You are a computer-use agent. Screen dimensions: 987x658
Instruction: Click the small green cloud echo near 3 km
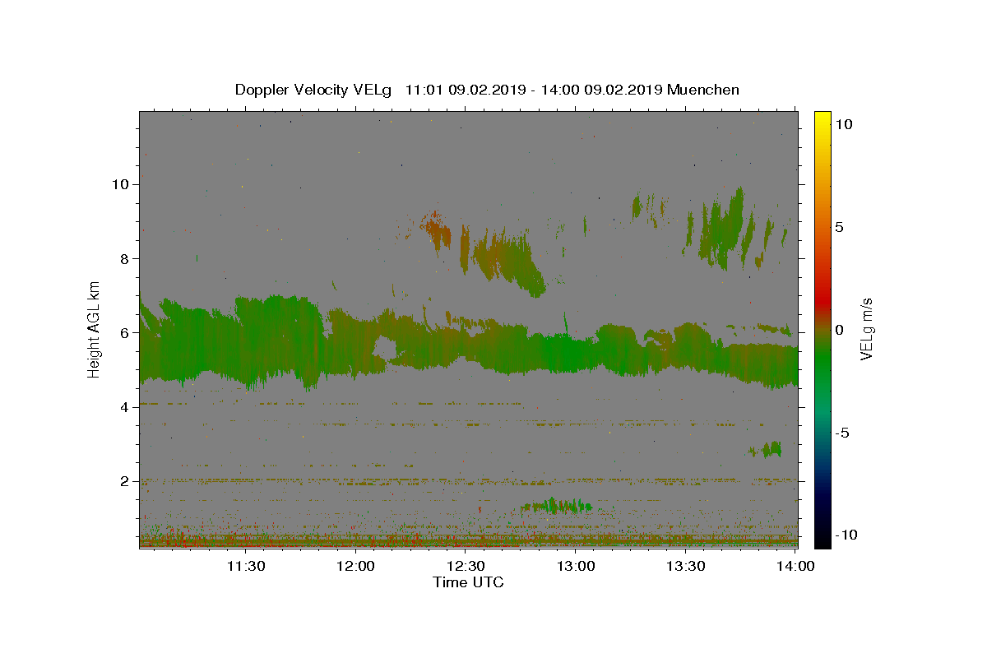pos(766,449)
